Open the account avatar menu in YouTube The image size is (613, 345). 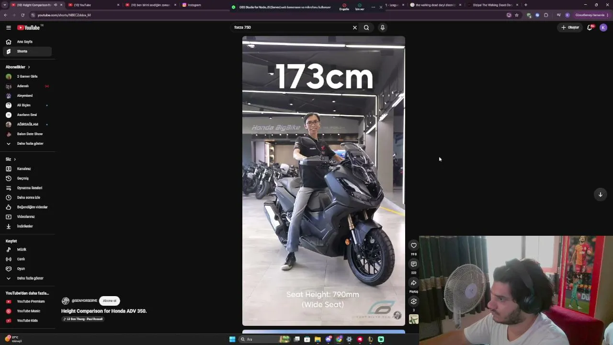click(603, 28)
